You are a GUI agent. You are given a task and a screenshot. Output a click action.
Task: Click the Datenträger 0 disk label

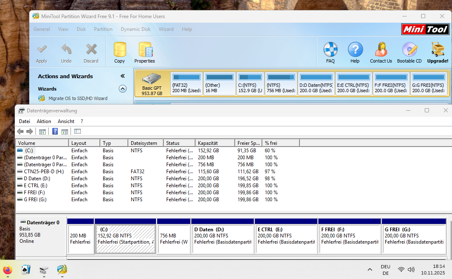[x=43, y=223]
